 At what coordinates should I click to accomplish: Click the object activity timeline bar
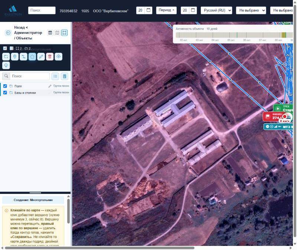234,35
